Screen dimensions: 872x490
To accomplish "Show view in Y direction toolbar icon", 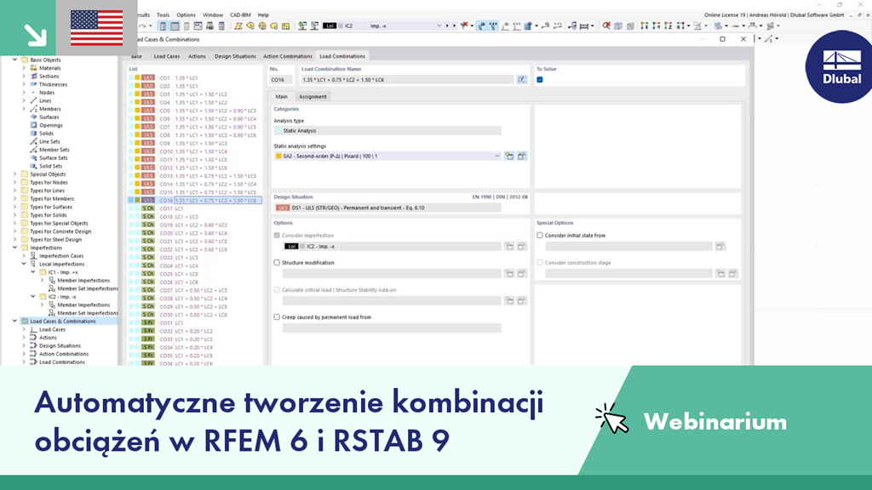I will pos(657,26).
